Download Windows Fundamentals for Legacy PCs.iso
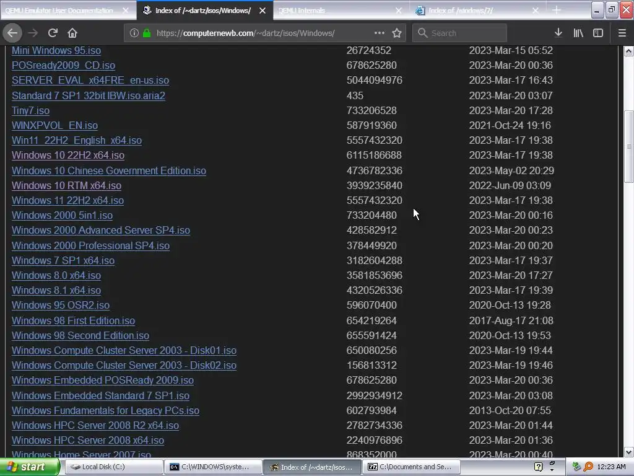634x476 pixels. tap(105, 410)
